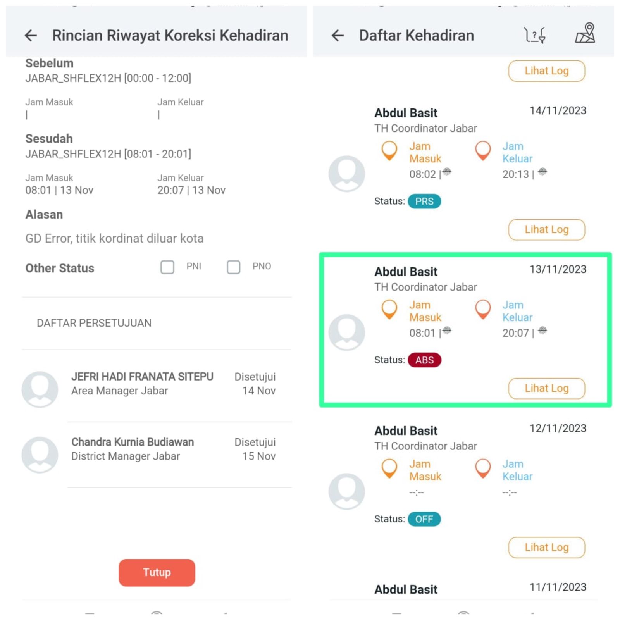Tap the fingerprint icon beside 20:13 check-out

pyautogui.click(x=542, y=171)
